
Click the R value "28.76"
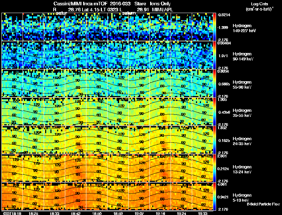pyautogui.click(x=74, y=10)
